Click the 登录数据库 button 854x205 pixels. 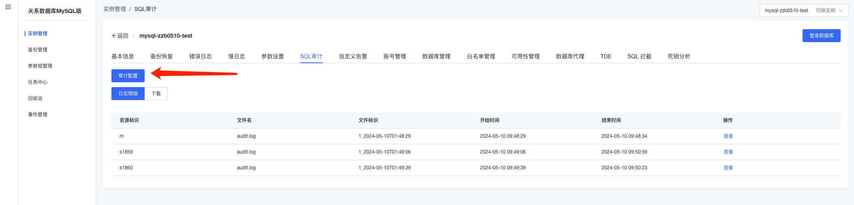pos(821,36)
